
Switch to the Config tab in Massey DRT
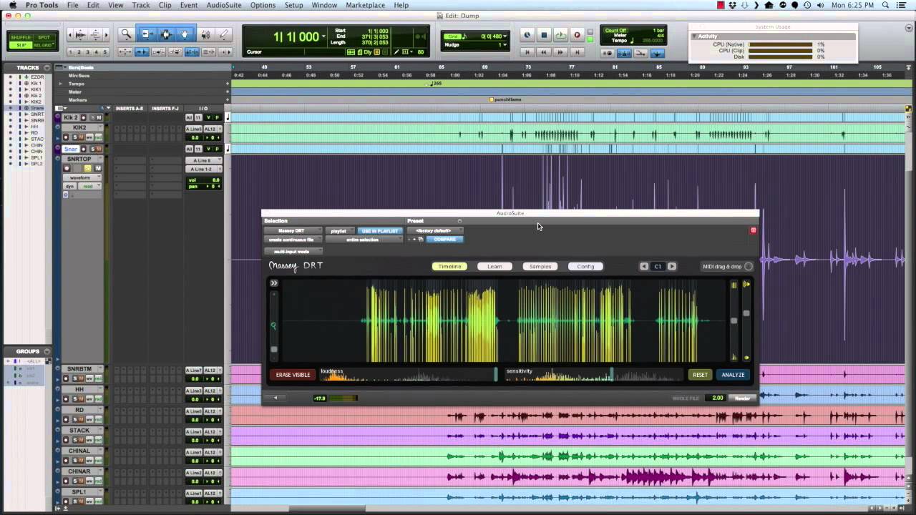[585, 266]
